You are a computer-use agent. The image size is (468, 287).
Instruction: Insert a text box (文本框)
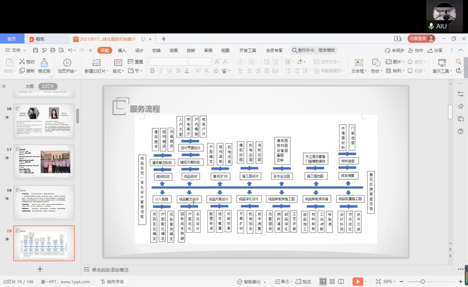(x=359, y=66)
